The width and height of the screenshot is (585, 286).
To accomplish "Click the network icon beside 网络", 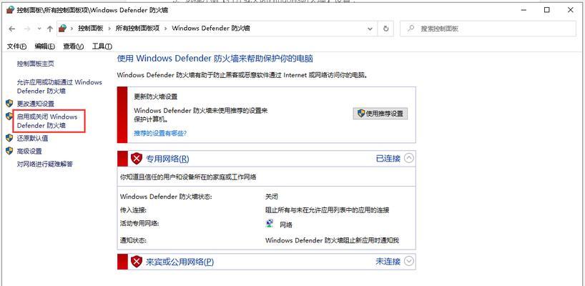I will pos(270,224).
